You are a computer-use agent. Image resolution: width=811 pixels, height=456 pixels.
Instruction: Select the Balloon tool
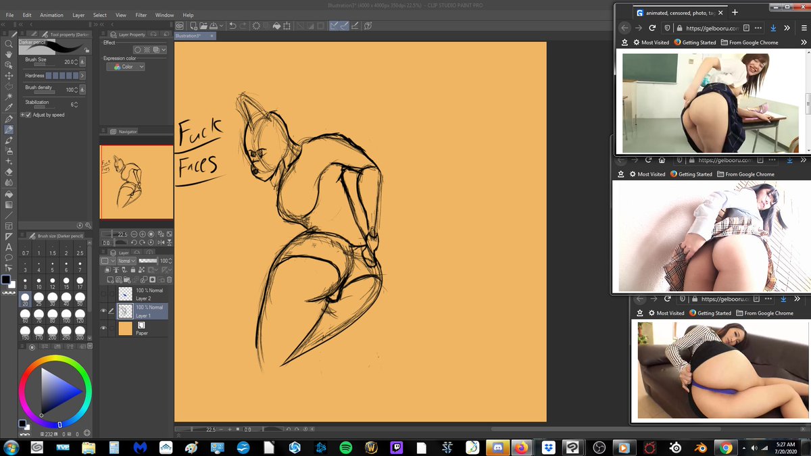9,257
